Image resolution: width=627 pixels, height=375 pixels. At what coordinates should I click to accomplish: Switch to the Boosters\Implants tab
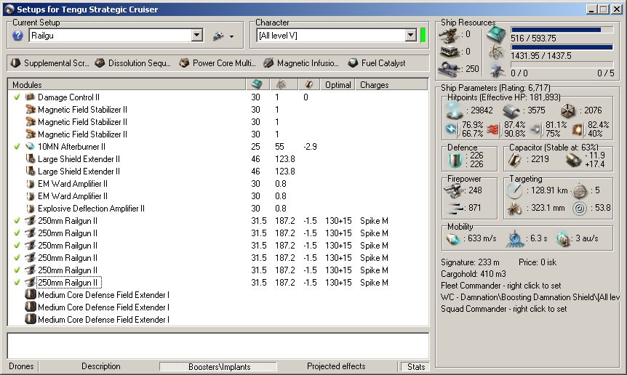coord(219,366)
